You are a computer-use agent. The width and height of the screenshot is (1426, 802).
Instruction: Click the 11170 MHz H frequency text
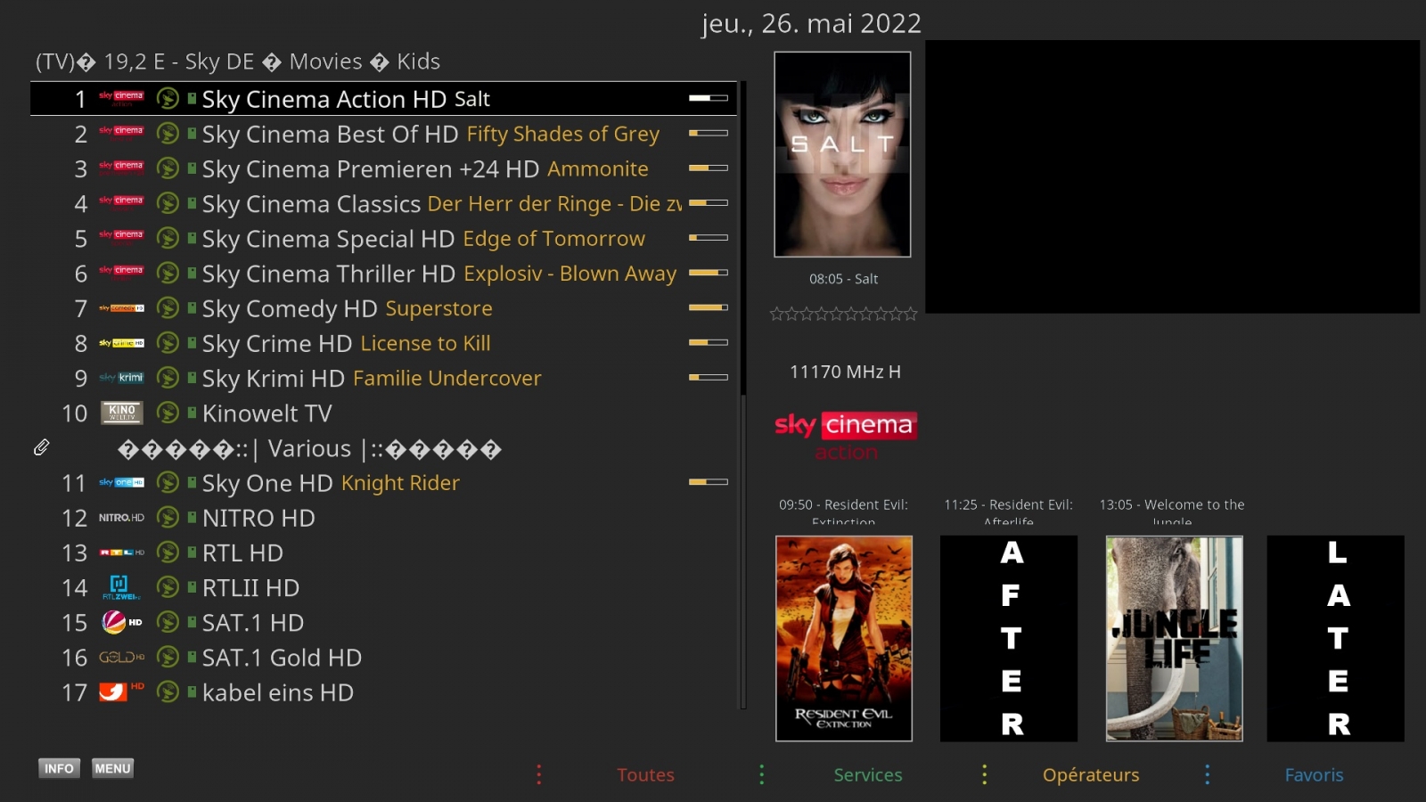[845, 372]
